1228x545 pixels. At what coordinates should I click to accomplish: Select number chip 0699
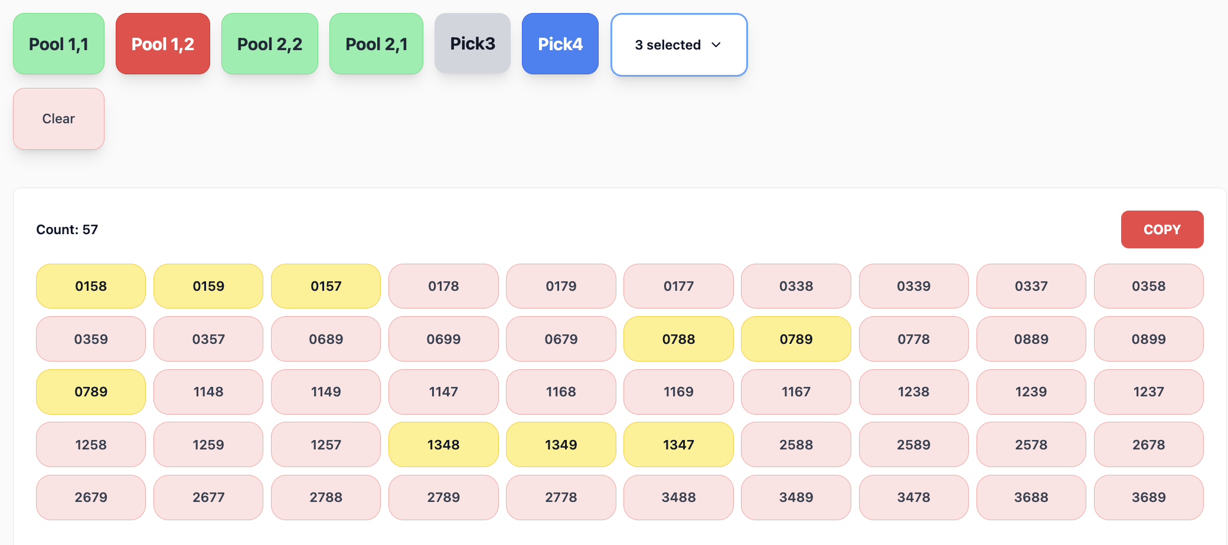(x=443, y=339)
